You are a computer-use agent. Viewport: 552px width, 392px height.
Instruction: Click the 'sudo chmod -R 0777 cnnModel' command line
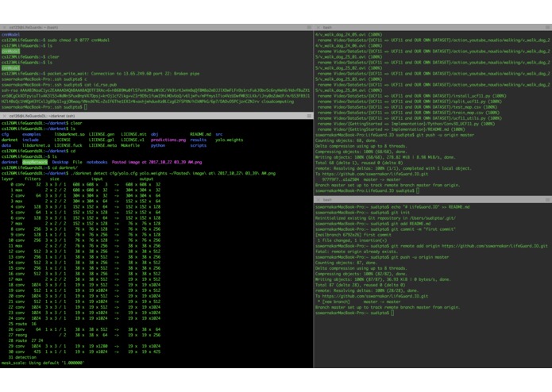tap(56, 40)
